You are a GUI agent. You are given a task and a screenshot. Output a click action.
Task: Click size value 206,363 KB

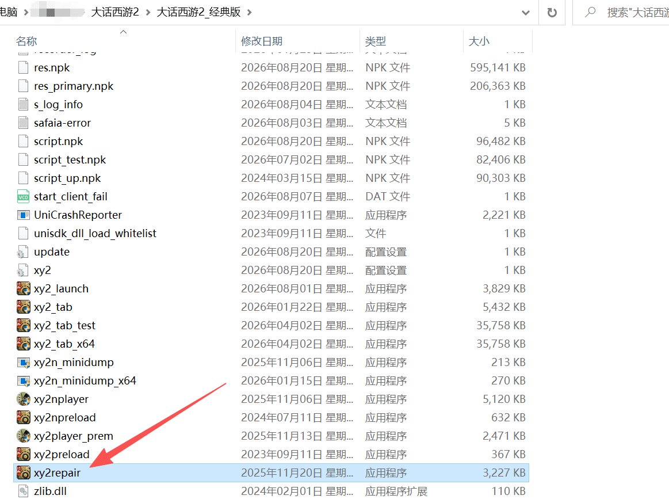pyautogui.click(x=498, y=86)
